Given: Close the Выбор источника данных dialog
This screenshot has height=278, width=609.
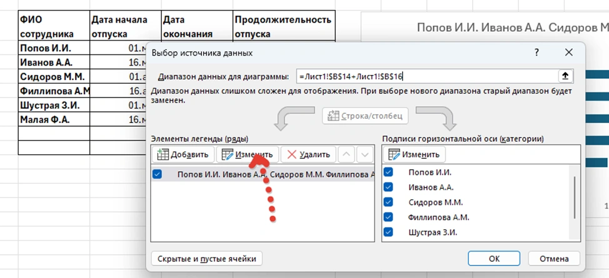Looking at the screenshot, I should coord(568,52).
